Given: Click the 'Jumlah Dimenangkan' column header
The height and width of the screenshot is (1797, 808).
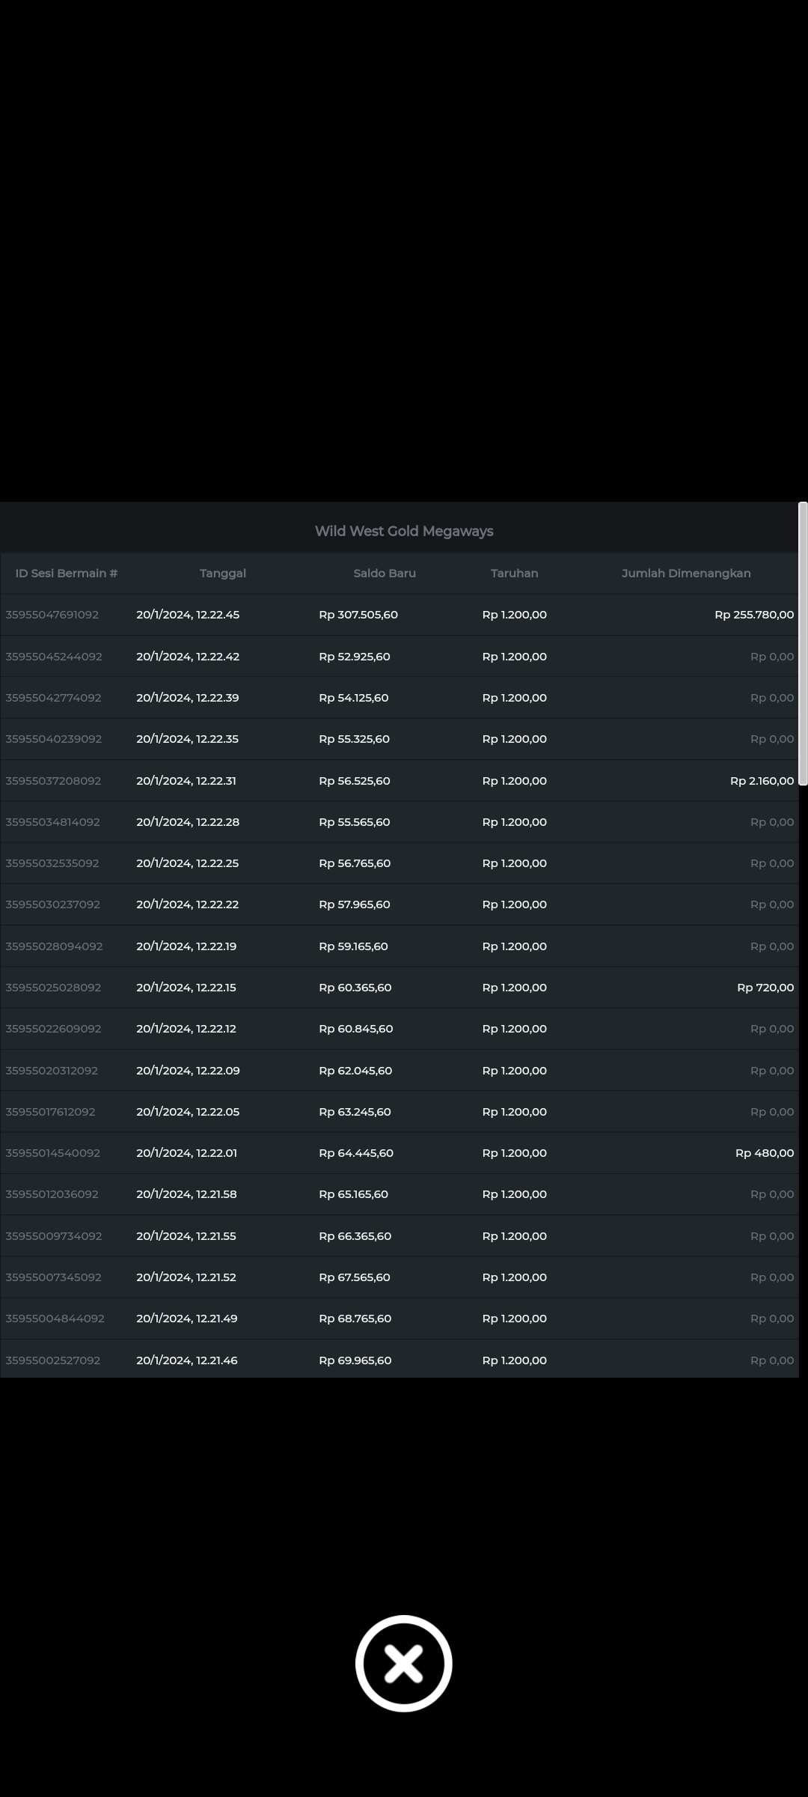Looking at the screenshot, I should (686, 573).
